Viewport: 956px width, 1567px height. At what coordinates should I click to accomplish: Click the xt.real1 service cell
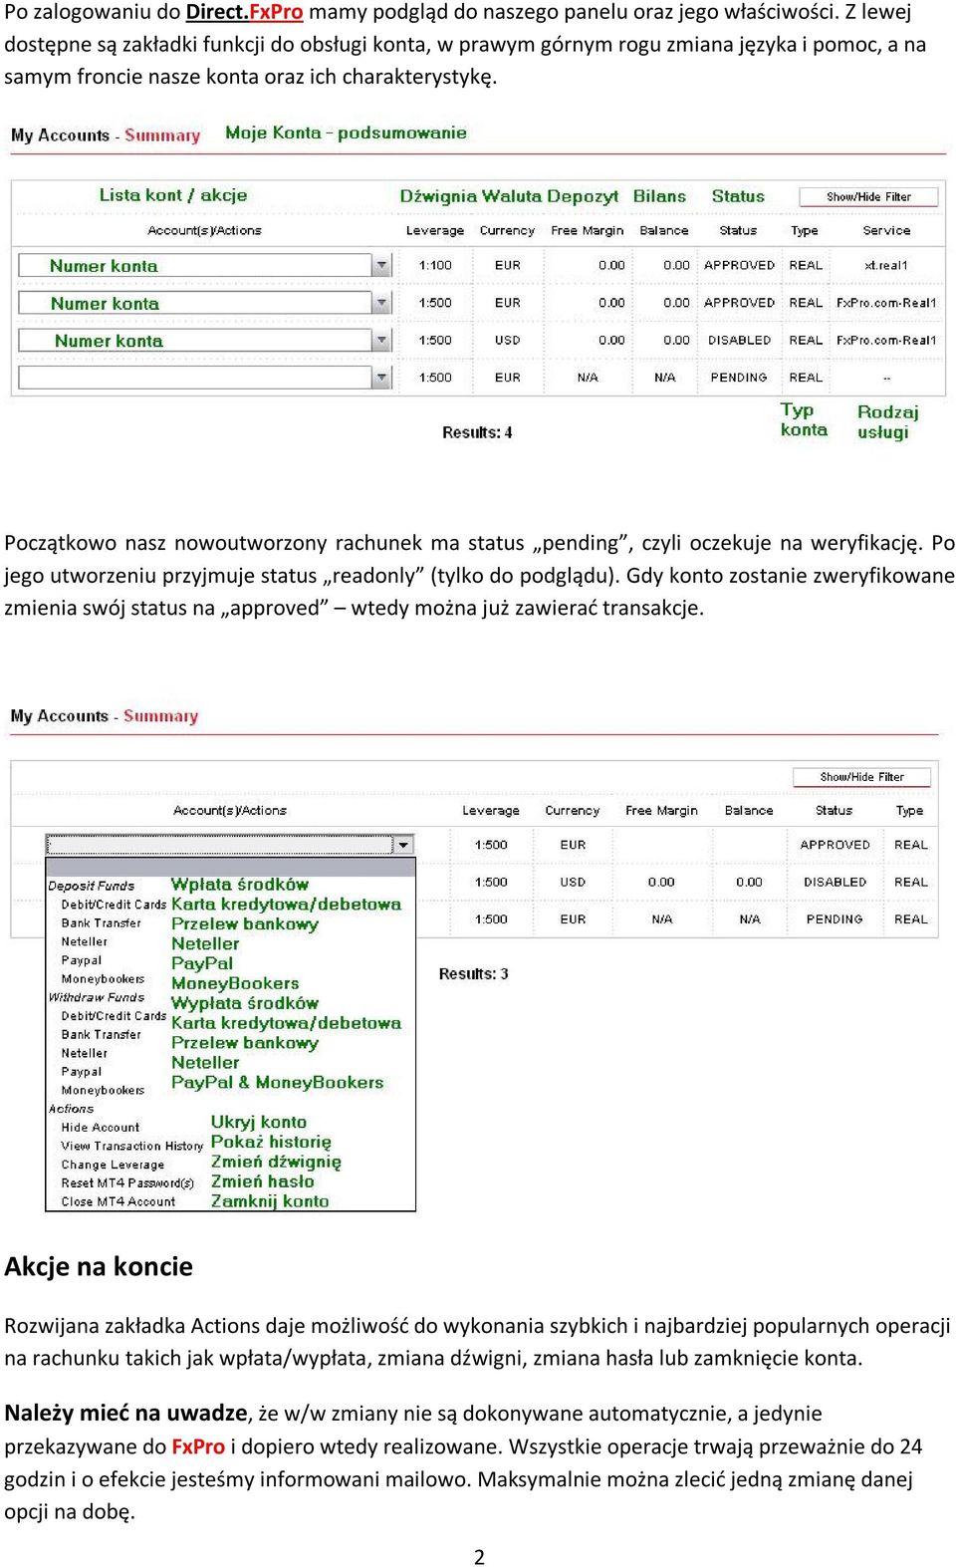(x=886, y=266)
